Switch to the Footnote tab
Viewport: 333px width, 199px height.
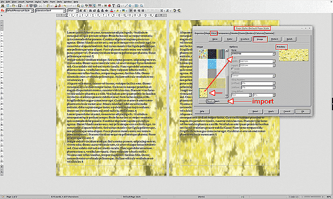(x=269, y=33)
